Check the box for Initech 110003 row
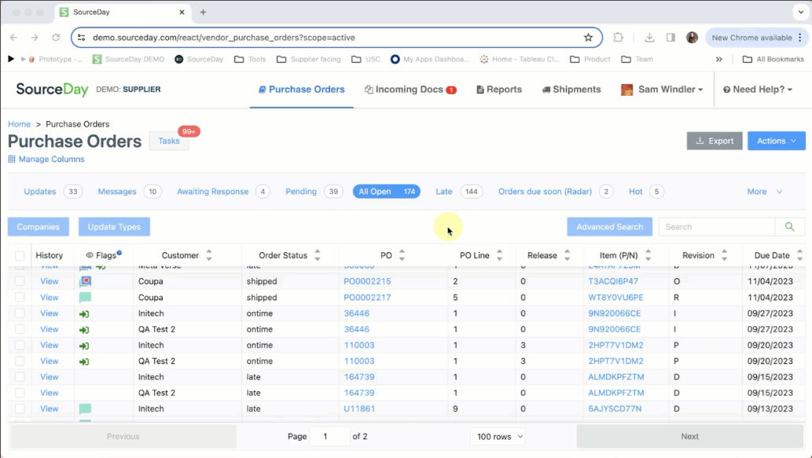Viewport: 812px width, 458px height. coord(20,345)
